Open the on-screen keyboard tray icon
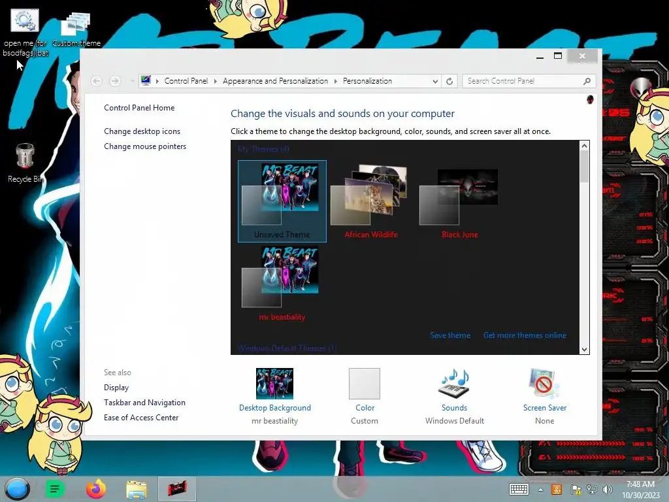 (519, 490)
